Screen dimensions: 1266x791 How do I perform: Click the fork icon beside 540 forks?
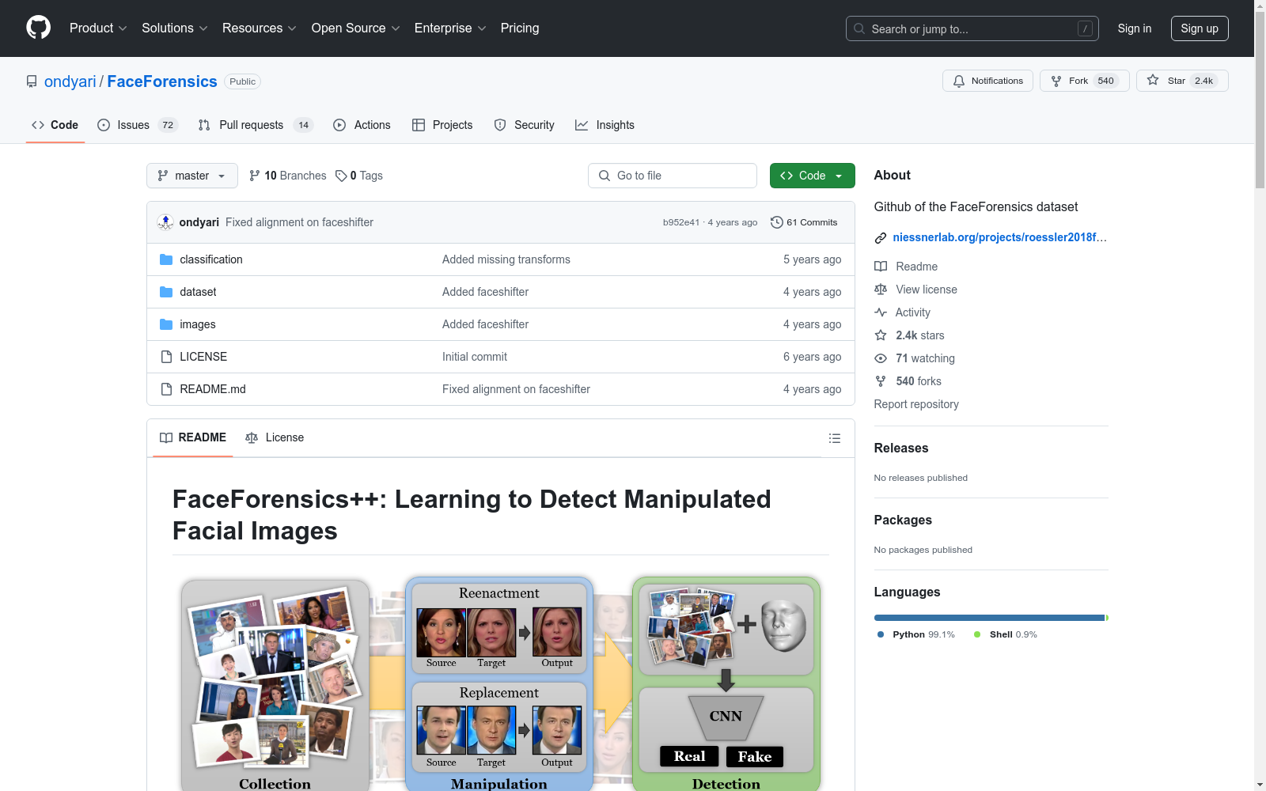click(881, 381)
